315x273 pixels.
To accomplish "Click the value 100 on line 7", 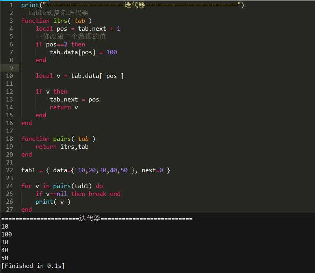I will click(x=111, y=52).
